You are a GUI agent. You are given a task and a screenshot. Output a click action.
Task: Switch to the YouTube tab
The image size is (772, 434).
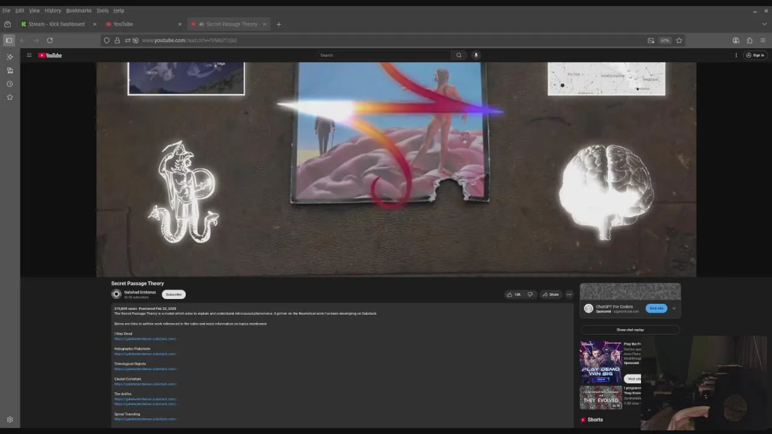pyautogui.click(x=142, y=24)
